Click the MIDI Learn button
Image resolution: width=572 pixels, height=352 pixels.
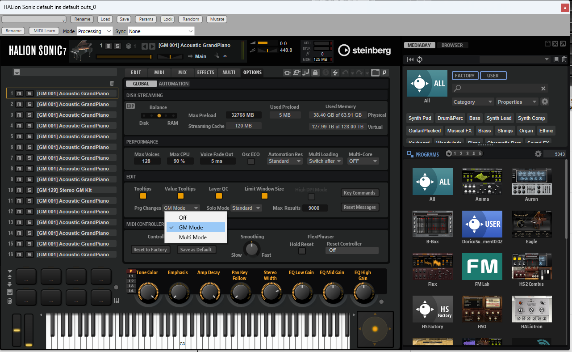tap(45, 31)
